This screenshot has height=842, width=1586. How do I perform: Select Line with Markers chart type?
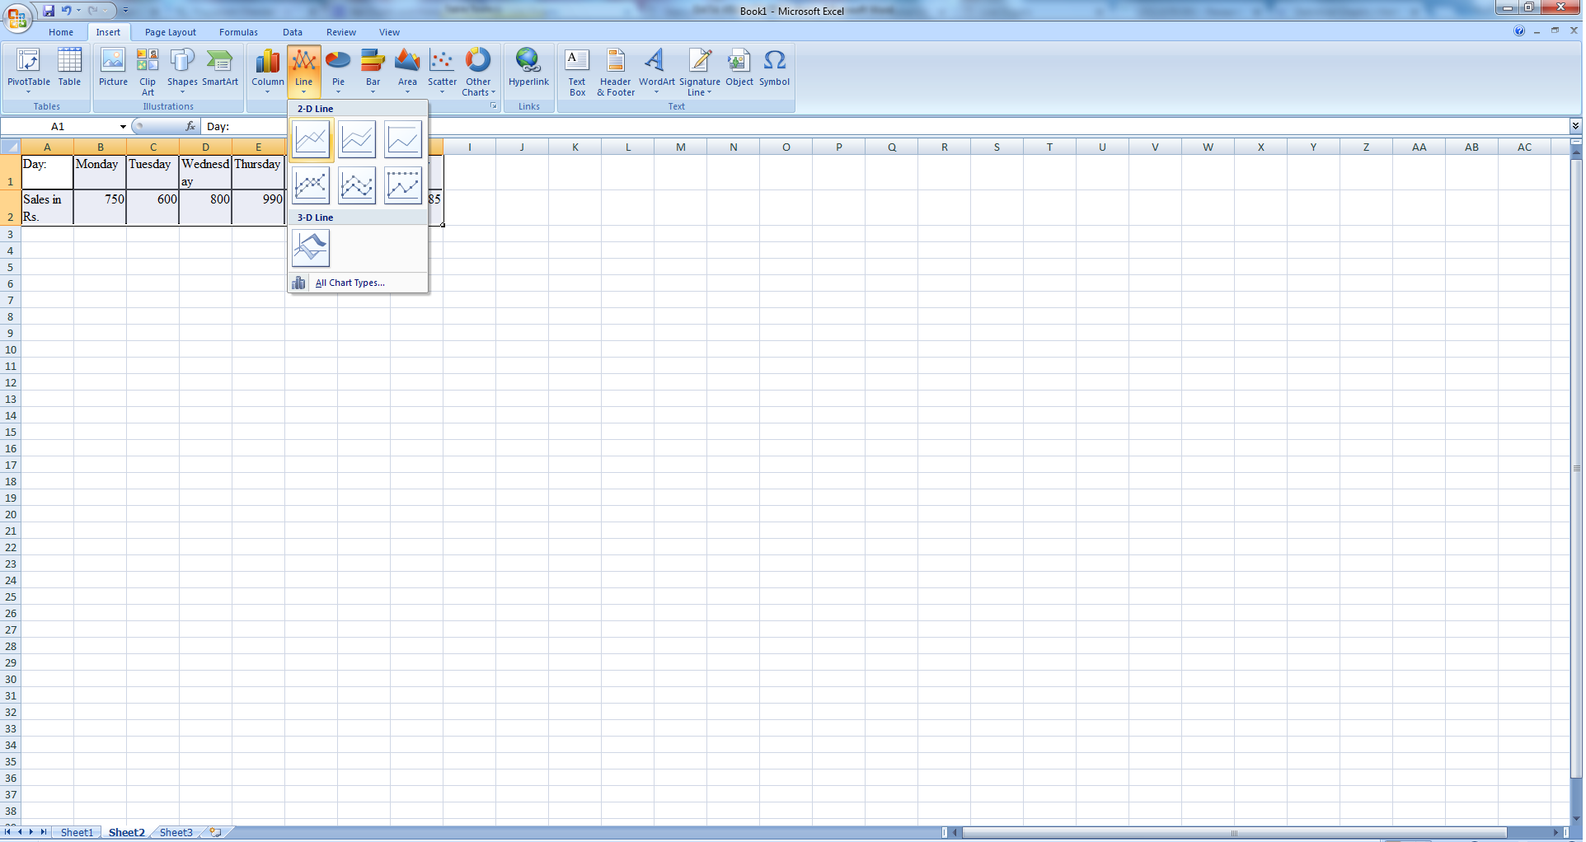coord(311,185)
